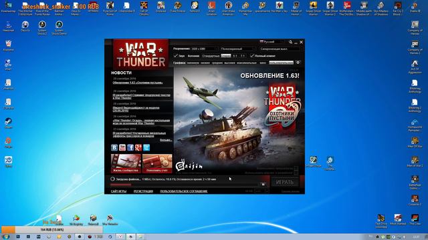Open Fallout 4 desktop shortcut
Image resolution: width=428 pixels, height=240 pixels.
point(195,7)
